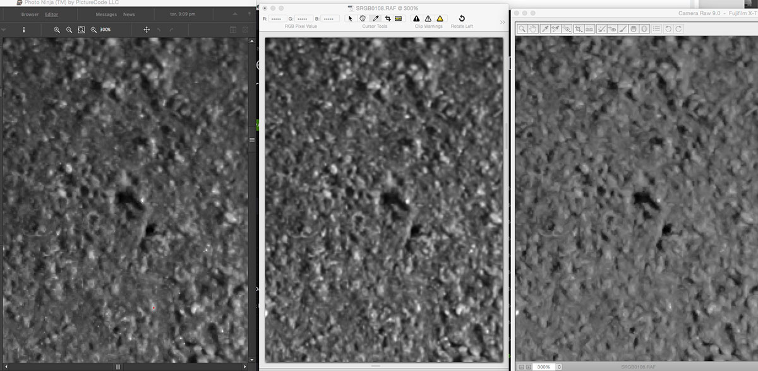Toggle the white clip warning triangle

pos(428,19)
